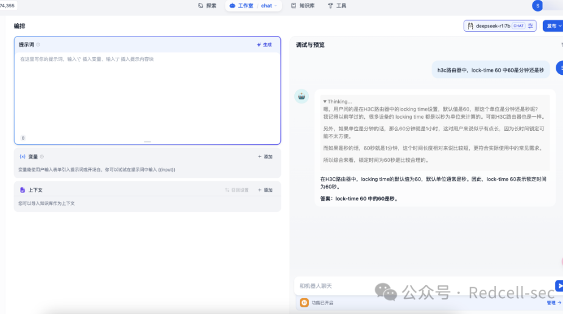The width and height of the screenshot is (563, 314).
Task: Click the bot avatar icon
Action: 301,96
